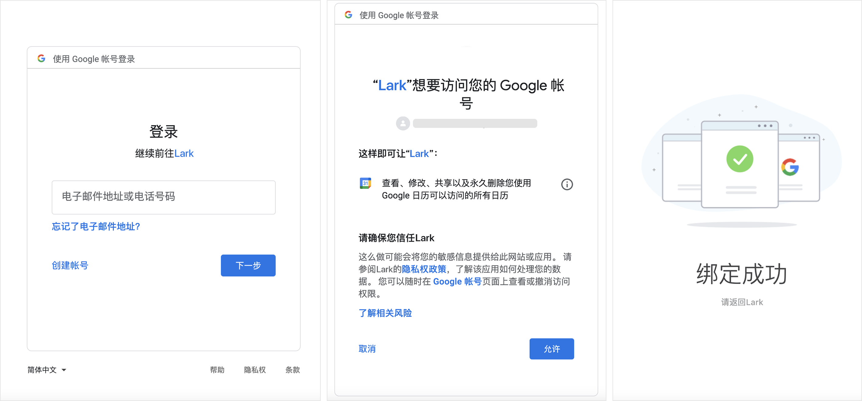This screenshot has height=401, width=862.
Task: Click the Google logo in success illustration
Action: tap(790, 167)
